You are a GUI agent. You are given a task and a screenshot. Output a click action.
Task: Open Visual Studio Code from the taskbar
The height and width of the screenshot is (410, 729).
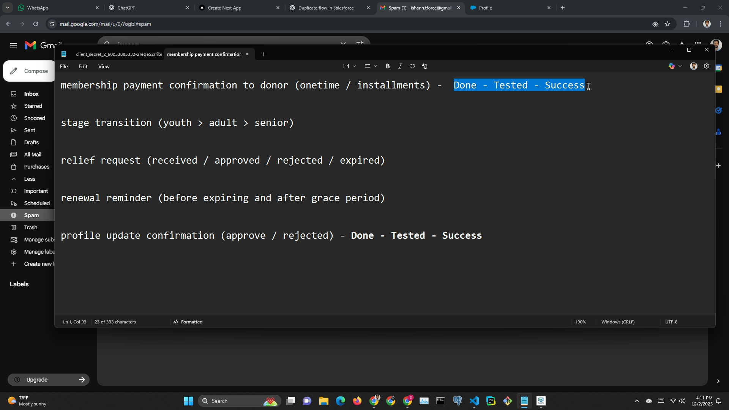point(474,401)
